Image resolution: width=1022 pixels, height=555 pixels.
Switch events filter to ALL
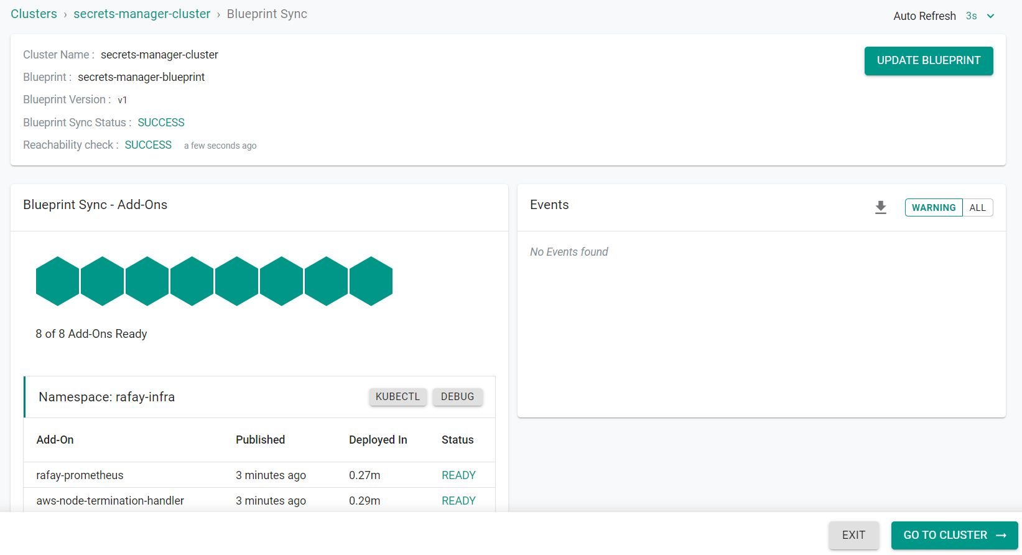977,207
